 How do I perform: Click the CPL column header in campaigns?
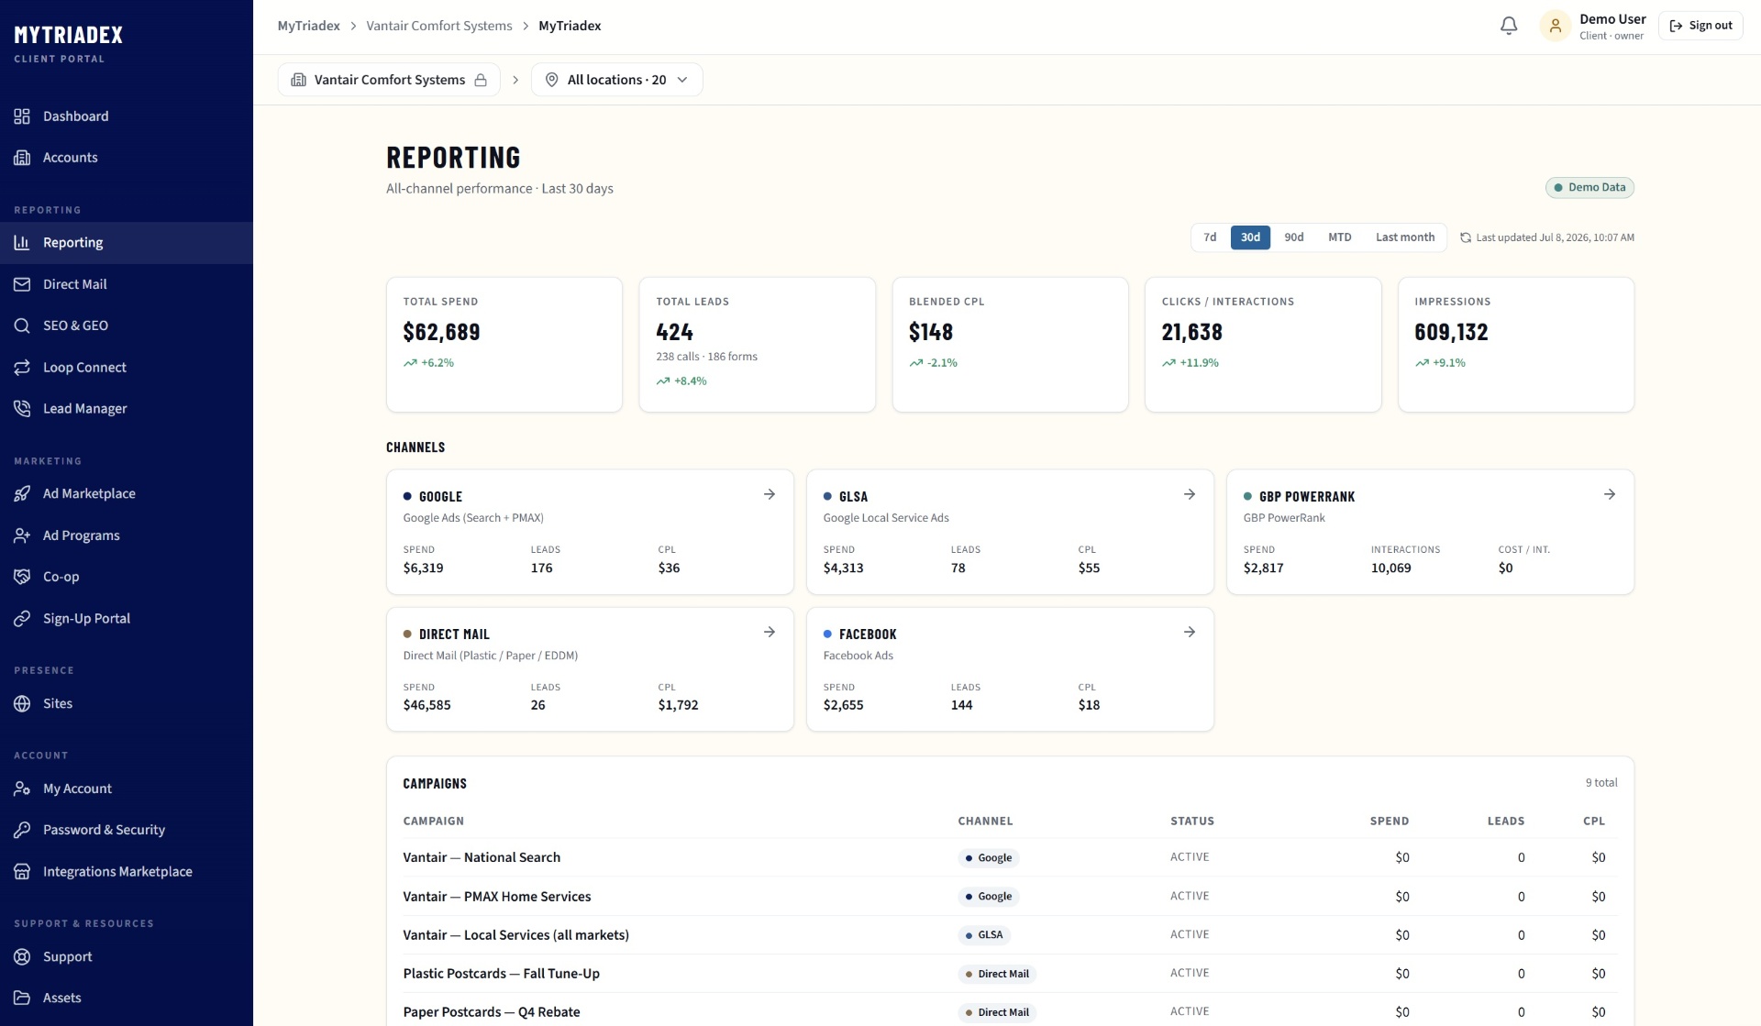click(1594, 822)
